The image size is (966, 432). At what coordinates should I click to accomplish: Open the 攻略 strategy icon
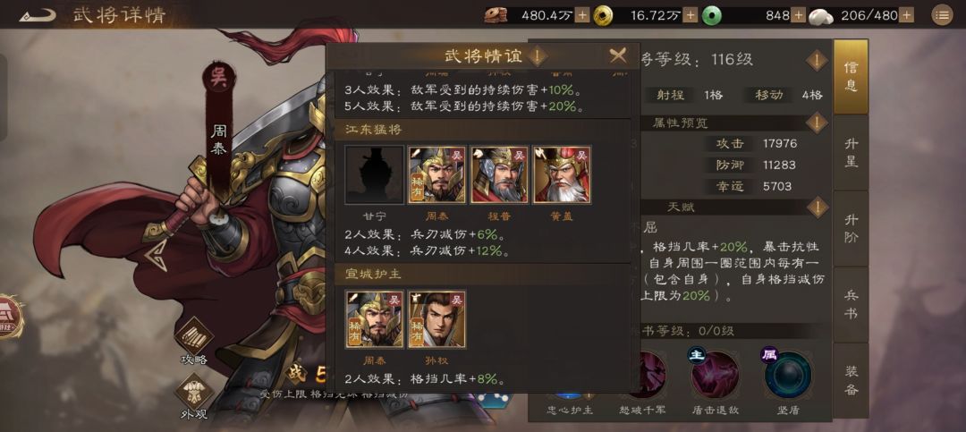193,342
